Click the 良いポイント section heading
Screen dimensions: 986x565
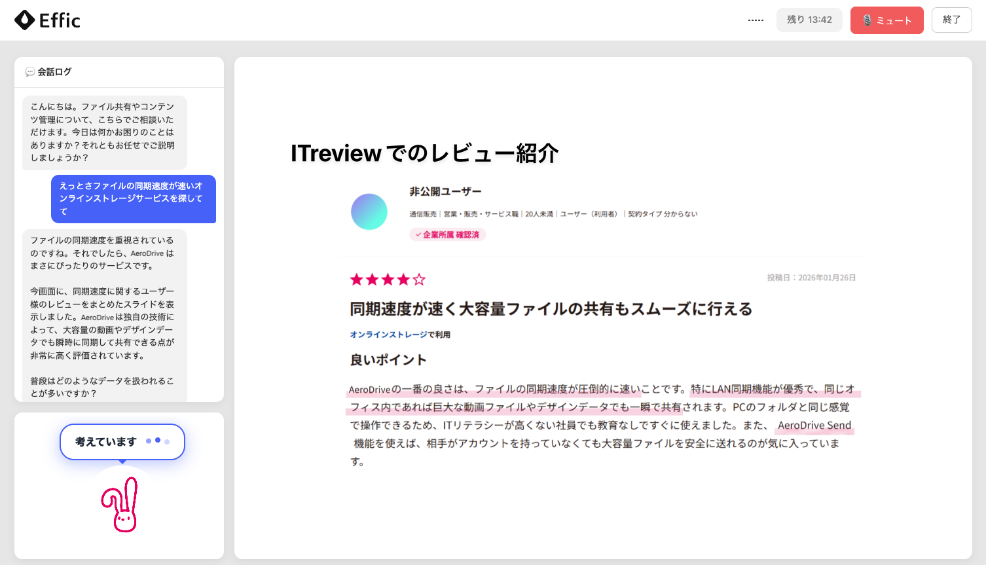coord(388,360)
